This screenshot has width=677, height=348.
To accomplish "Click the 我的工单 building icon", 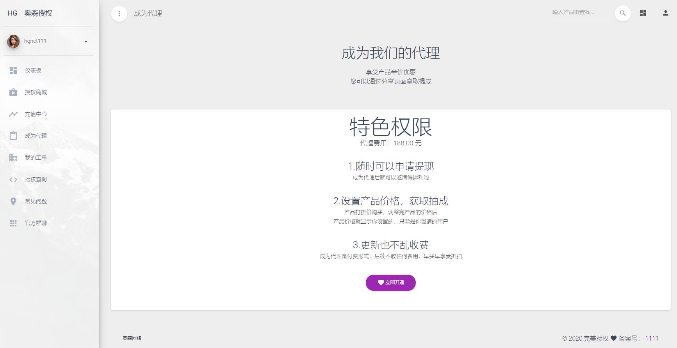I will pos(13,158).
